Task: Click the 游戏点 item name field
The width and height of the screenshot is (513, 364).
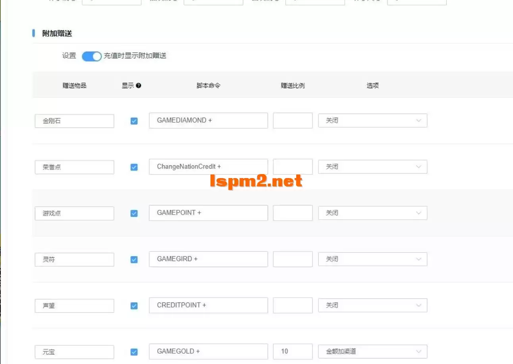Action: [74, 213]
